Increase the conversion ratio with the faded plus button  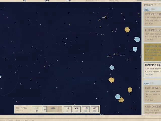tap(60, 109)
